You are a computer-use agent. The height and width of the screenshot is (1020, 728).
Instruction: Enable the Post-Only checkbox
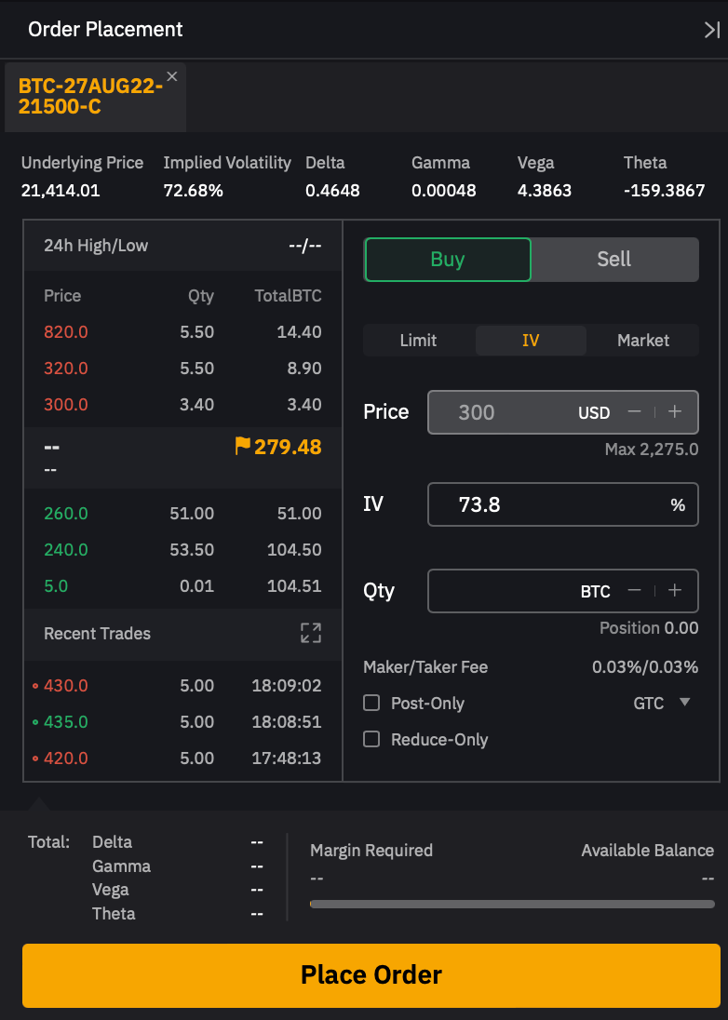point(371,704)
